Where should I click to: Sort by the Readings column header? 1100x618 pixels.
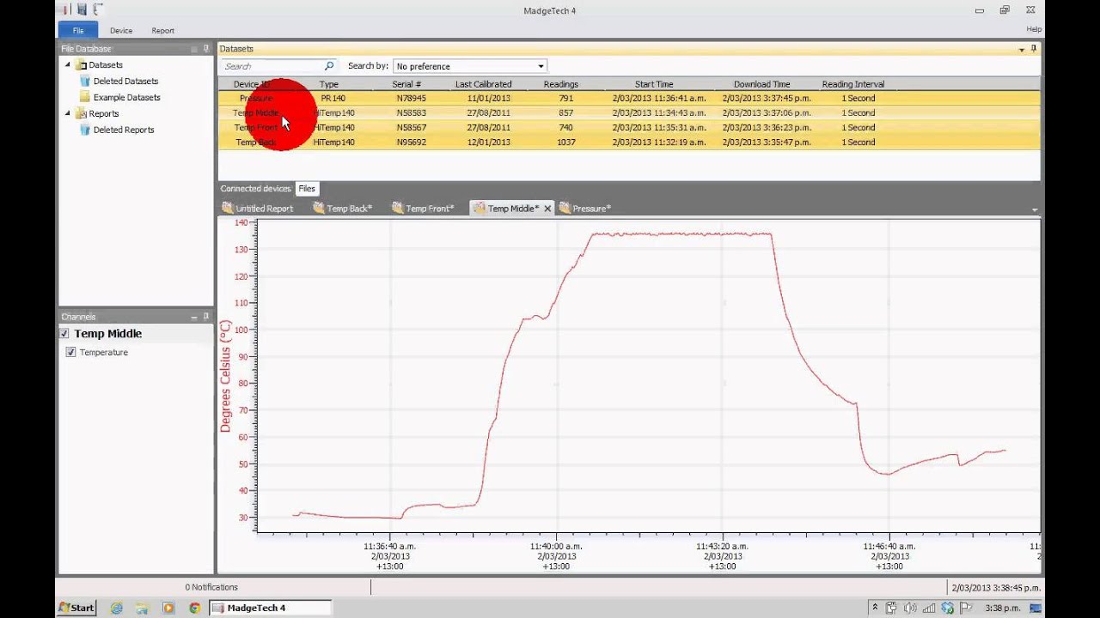[561, 84]
